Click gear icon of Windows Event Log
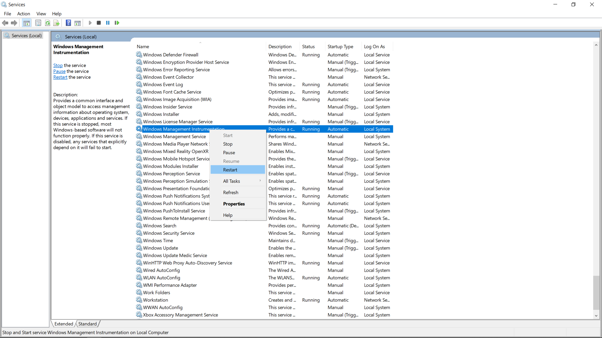Image resolution: width=602 pixels, height=338 pixels. 139,84
